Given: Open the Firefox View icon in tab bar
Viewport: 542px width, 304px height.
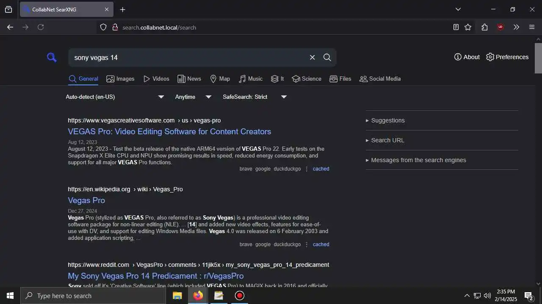Looking at the screenshot, I should pos(8,9).
